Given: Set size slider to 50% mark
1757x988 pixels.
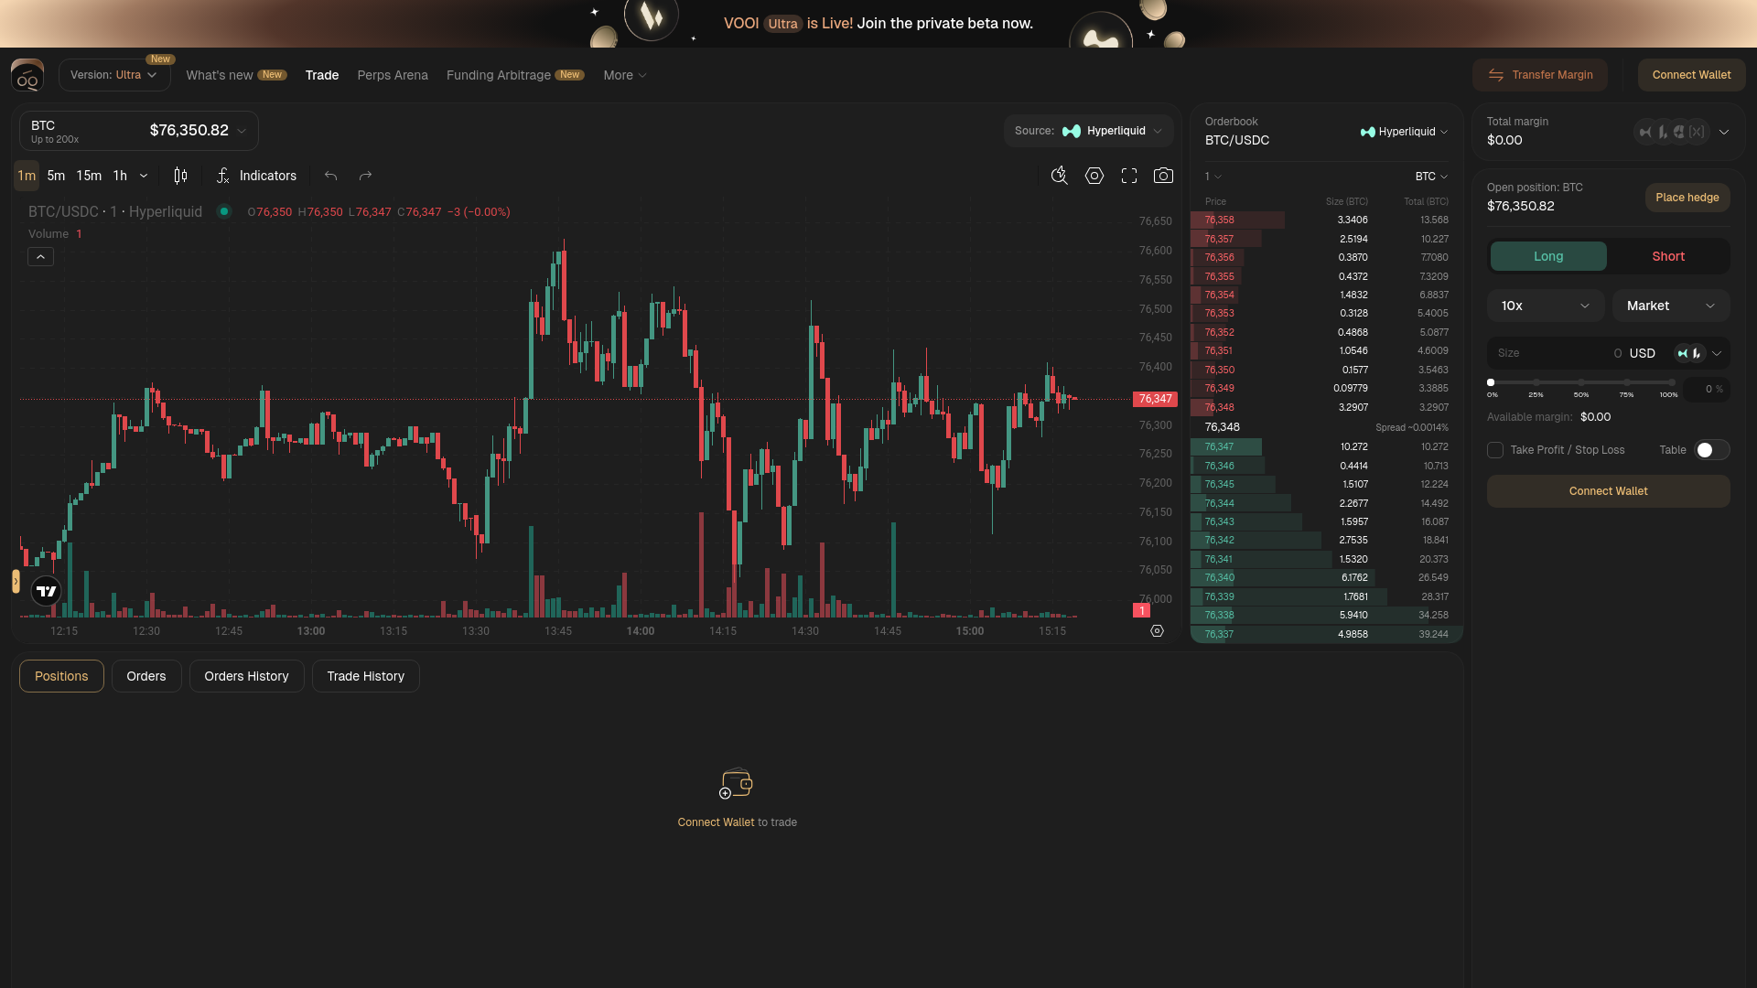Looking at the screenshot, I should pyautogui.click(x=1581, y=382).
